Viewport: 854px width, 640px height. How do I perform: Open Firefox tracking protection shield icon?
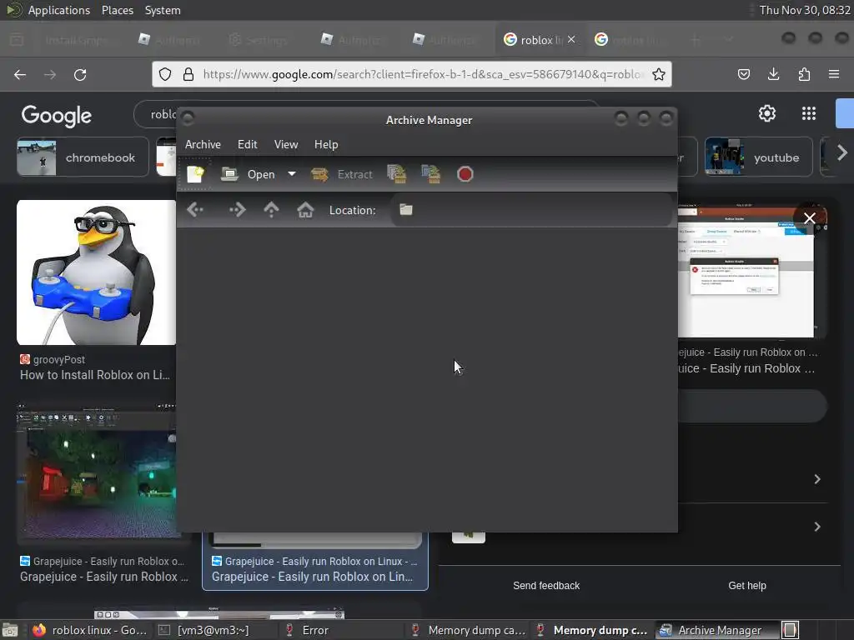tap(165, 74)
